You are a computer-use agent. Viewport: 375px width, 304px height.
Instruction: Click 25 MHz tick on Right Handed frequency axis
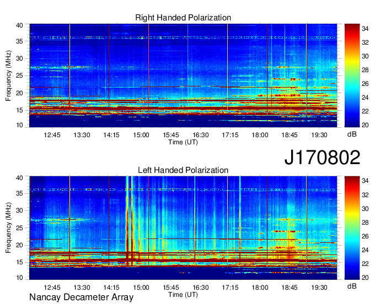20,75
